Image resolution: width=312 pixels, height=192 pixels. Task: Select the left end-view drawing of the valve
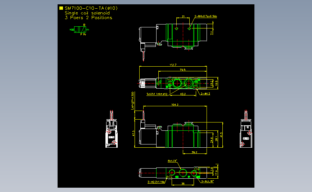click(x=112, y=129)
